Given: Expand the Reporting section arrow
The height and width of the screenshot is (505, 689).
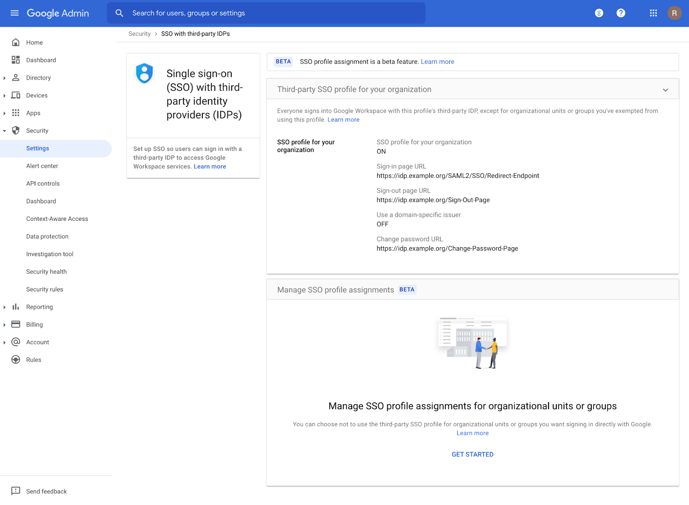Looking at the screenshot, I should point(4,307).
